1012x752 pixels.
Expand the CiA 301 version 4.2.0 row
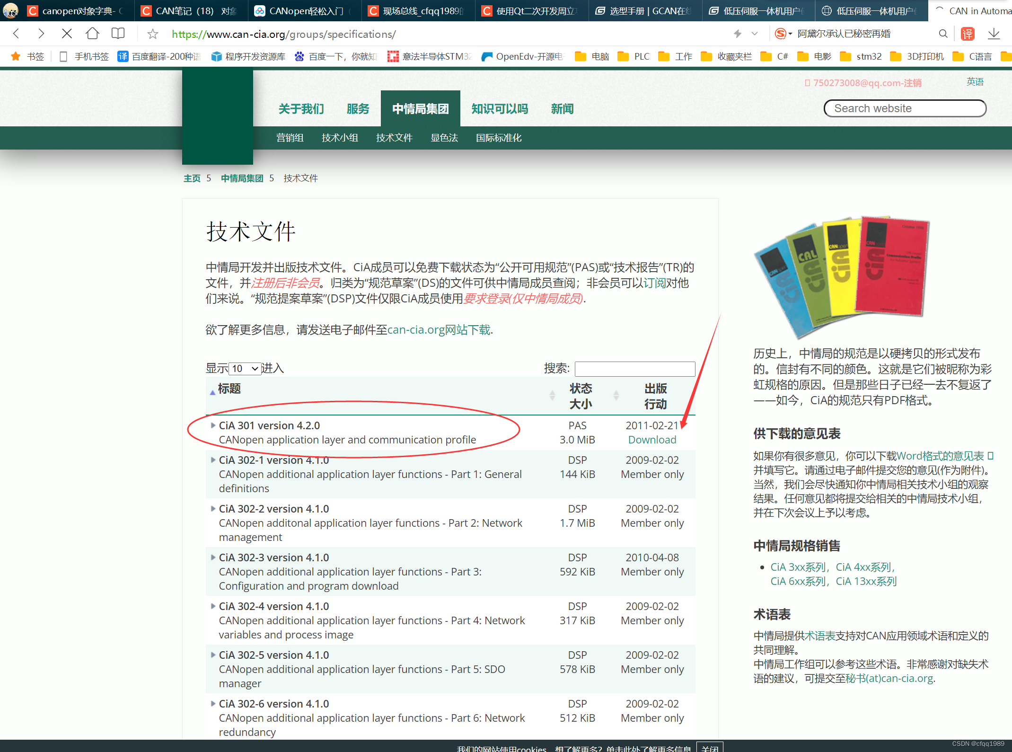tap(213, 425)
